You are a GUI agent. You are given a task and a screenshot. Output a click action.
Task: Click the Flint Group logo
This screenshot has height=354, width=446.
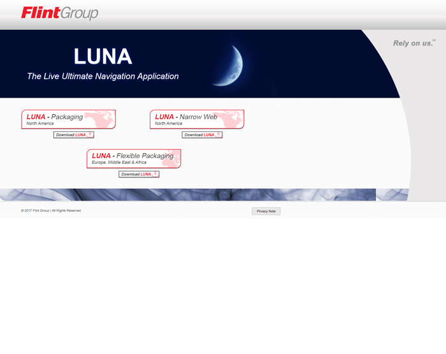point(59,13)
